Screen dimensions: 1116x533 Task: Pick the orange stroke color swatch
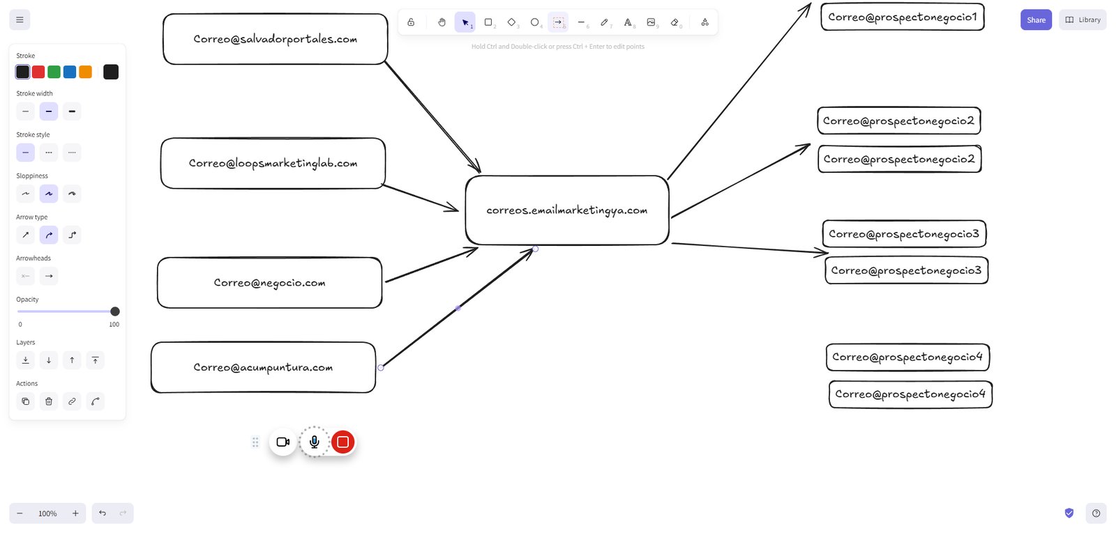pyautogui.click(x=86, y=72)
